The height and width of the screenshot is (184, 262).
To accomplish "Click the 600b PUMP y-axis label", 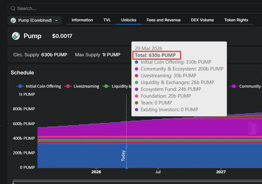I will (x=24, y=124).
